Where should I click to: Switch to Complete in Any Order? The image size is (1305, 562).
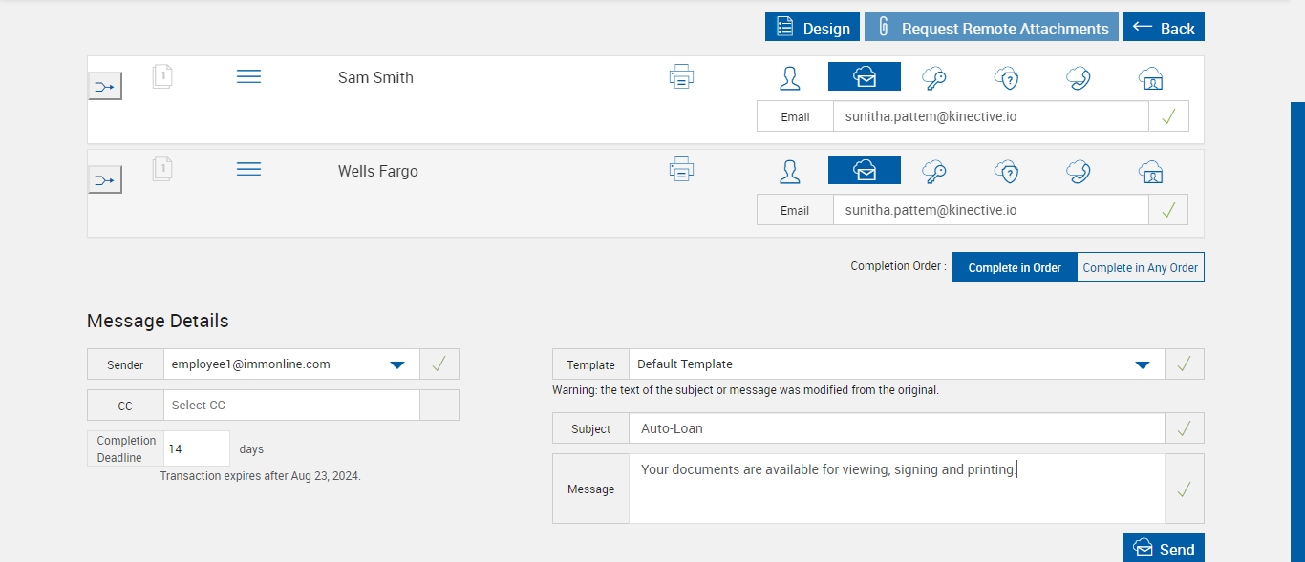point(1140,268)
